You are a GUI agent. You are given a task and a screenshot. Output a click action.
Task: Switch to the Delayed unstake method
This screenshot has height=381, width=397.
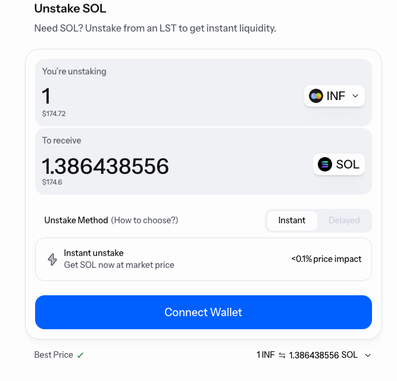[x=344, y=220]
